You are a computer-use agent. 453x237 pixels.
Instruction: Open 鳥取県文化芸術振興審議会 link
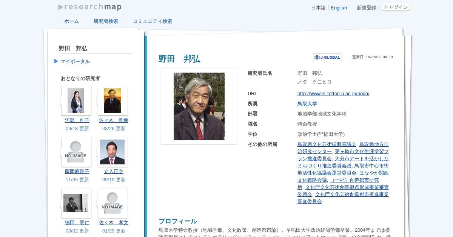pos(327,144)
